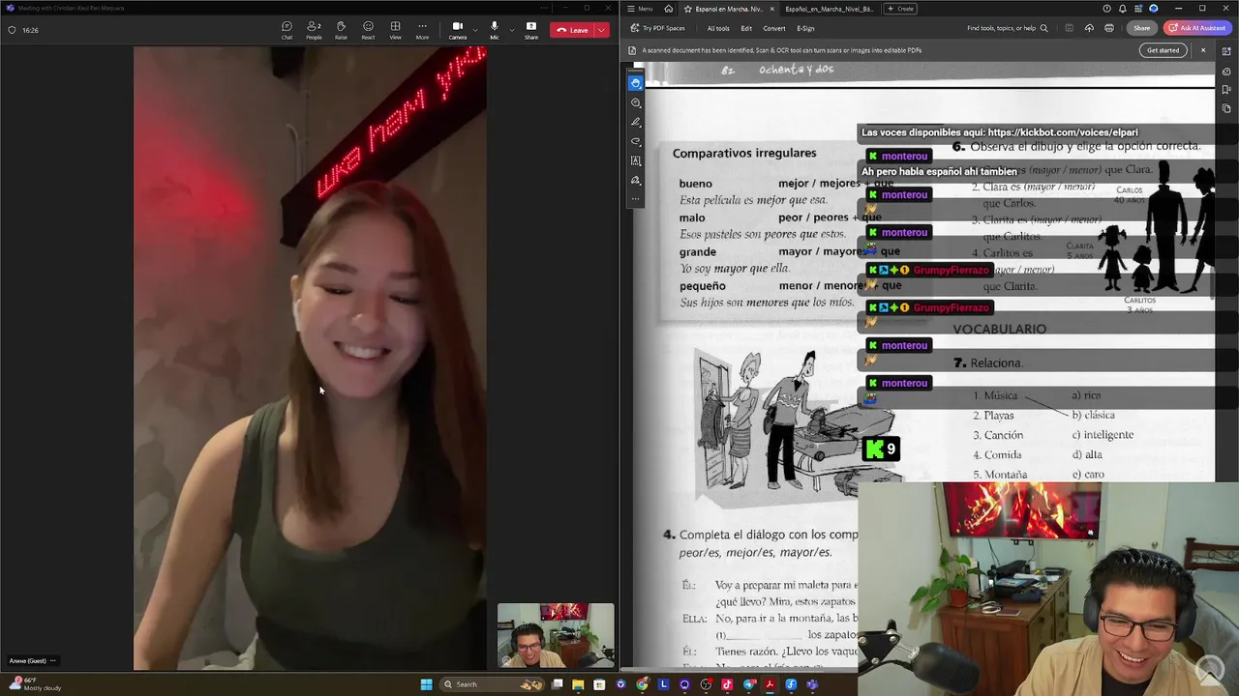Open Microsoft Teams from the taskbar
Screen dimensions: 1239x696
coord(812,684)
